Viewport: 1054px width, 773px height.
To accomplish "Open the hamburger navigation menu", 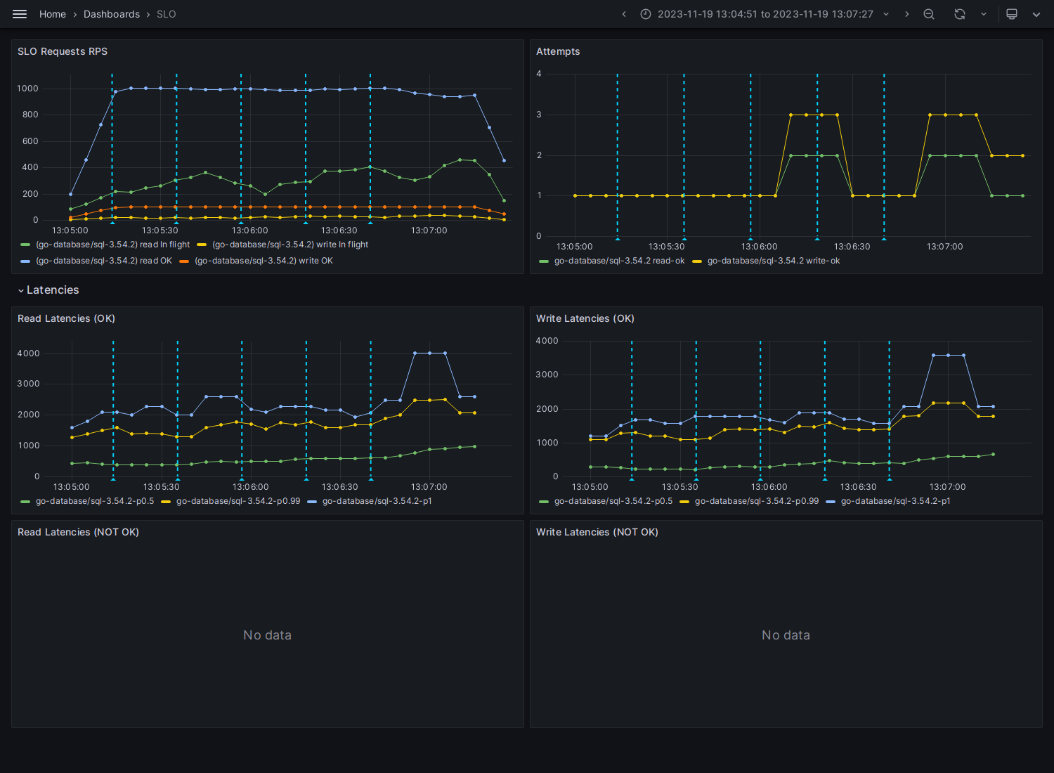I will click(x=20, y=14).
